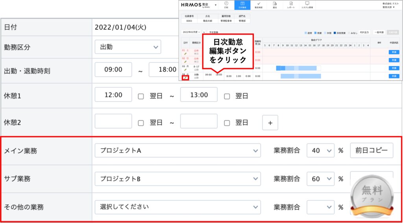
Task: Check 翌日 box after 休憩1 start time
Action: pyautogui.click(x=141, y=96)
